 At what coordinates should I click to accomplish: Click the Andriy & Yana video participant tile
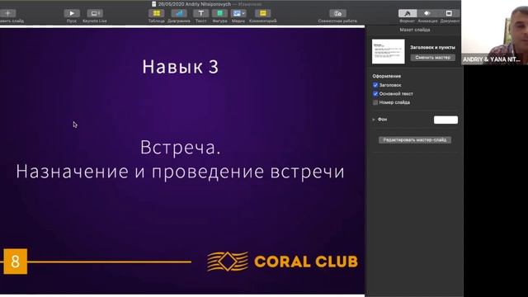[495, 32]
